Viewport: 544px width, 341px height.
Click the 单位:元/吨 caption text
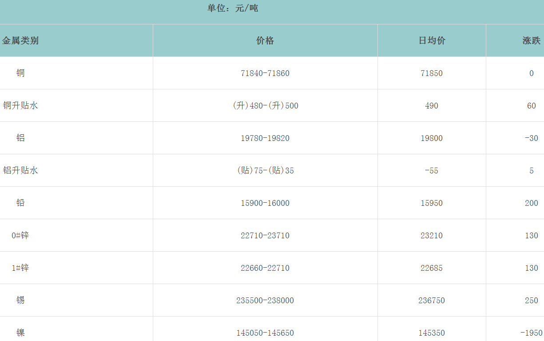pos(233,8)
